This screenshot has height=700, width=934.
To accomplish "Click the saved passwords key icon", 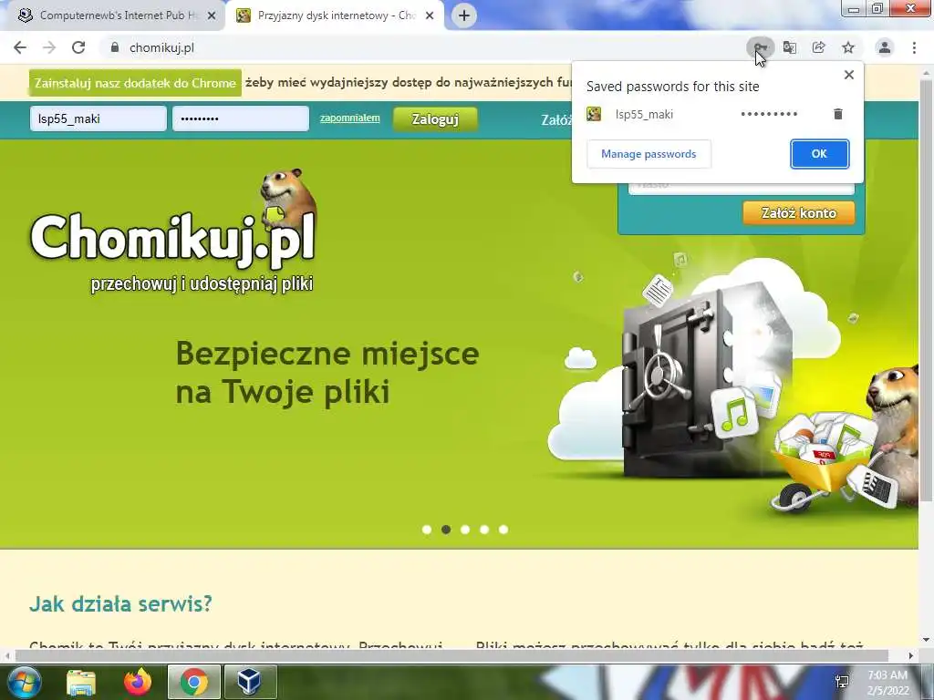I will point(761,47).
